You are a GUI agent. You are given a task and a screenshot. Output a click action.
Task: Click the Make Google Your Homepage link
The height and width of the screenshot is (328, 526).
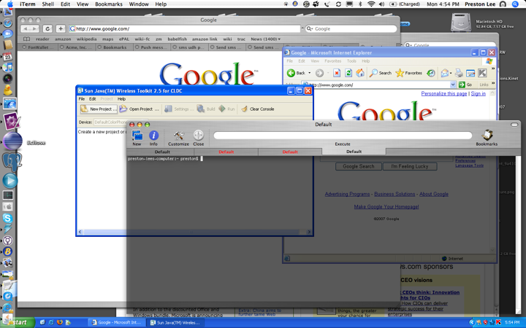pyautogui.click(x=386, y=207)
